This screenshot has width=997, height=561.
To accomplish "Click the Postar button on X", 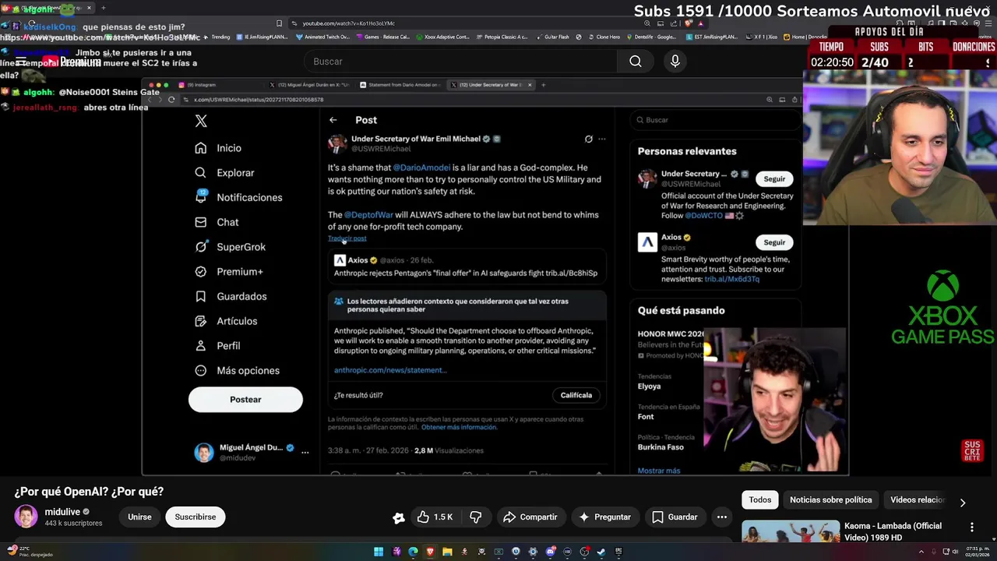I will [x=245, y=400].
